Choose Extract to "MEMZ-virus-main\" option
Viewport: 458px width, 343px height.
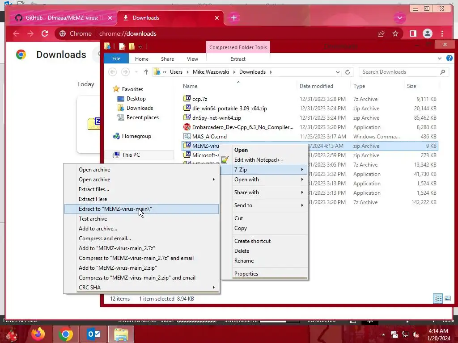point(141,209)
